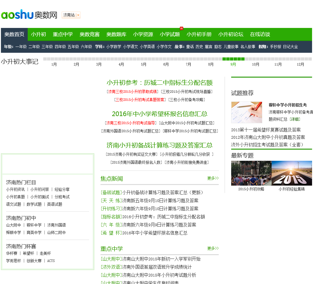The width and height of the screenshot is (313, 284).
Task: Open 济外小升初招生考试题及答案（全套）
Action: click(x=267, y=145)
